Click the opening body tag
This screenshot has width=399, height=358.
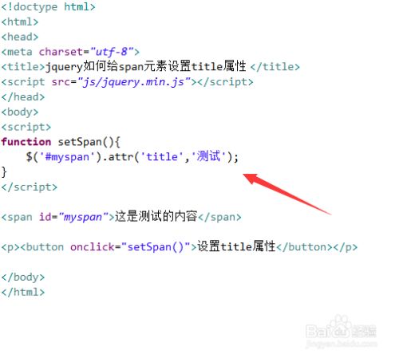(x=20, y=112)
